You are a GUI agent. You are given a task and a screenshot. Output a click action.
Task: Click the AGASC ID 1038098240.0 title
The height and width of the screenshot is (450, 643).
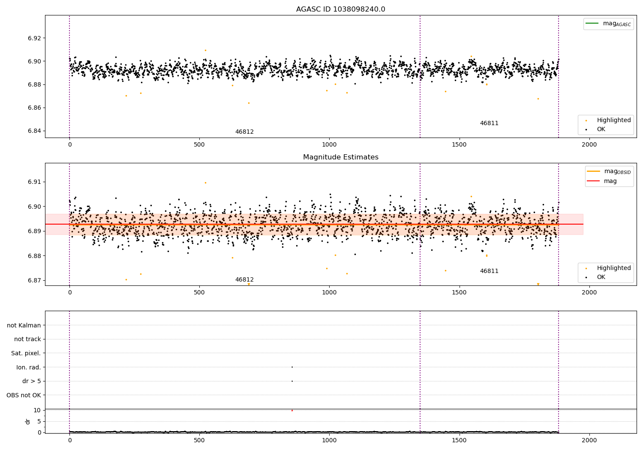click(x=341, y=9)
